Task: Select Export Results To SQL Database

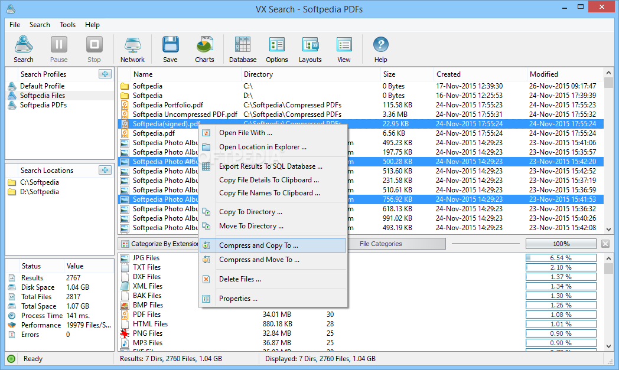Action: [273, 166]
